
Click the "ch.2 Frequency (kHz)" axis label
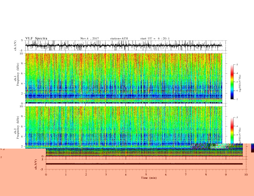[17, 127]
